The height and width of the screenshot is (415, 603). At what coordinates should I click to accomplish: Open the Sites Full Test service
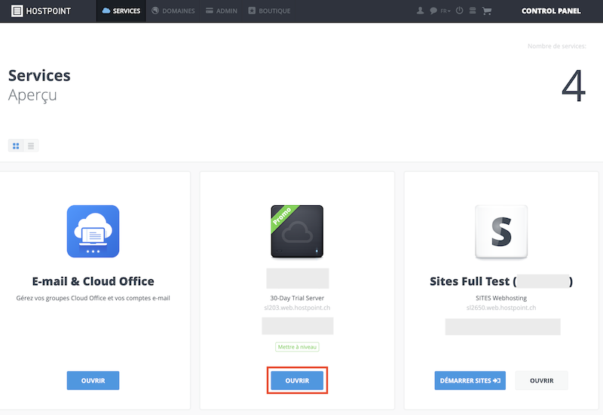click(x=541, y=380)
